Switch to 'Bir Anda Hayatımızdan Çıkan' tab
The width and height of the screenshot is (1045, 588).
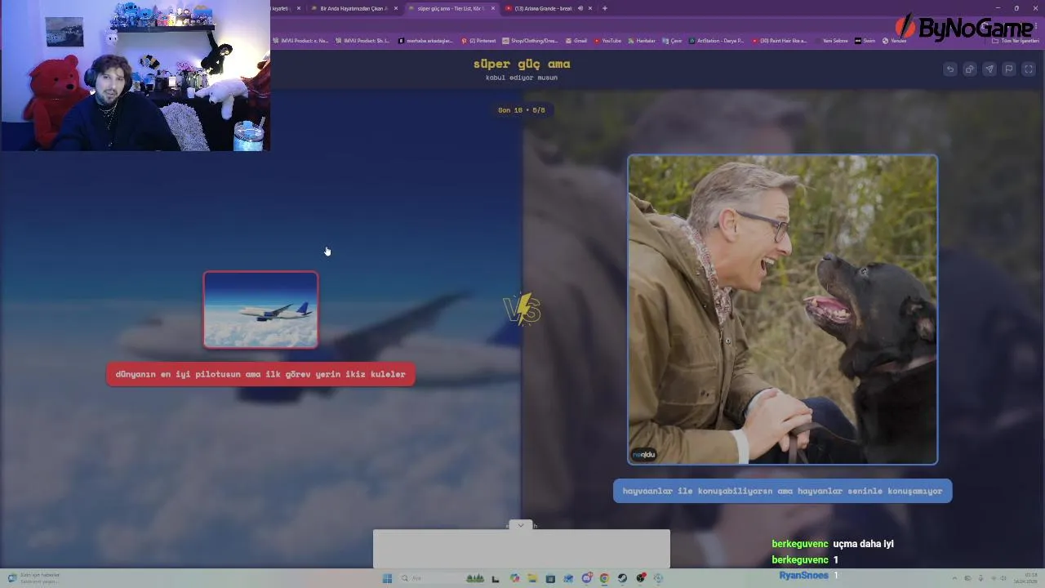[x=353, y=8]
